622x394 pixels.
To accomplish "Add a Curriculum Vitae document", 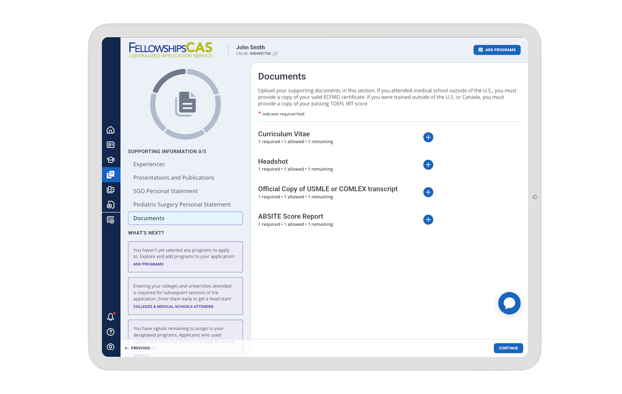I will 428,137.
